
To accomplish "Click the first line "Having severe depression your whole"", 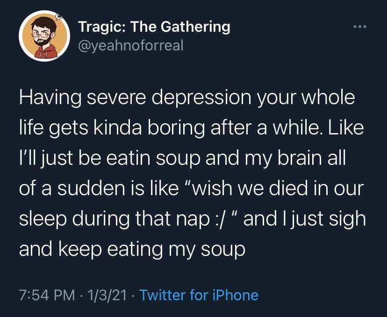I will pyautogui.click(x=187, y=98).
